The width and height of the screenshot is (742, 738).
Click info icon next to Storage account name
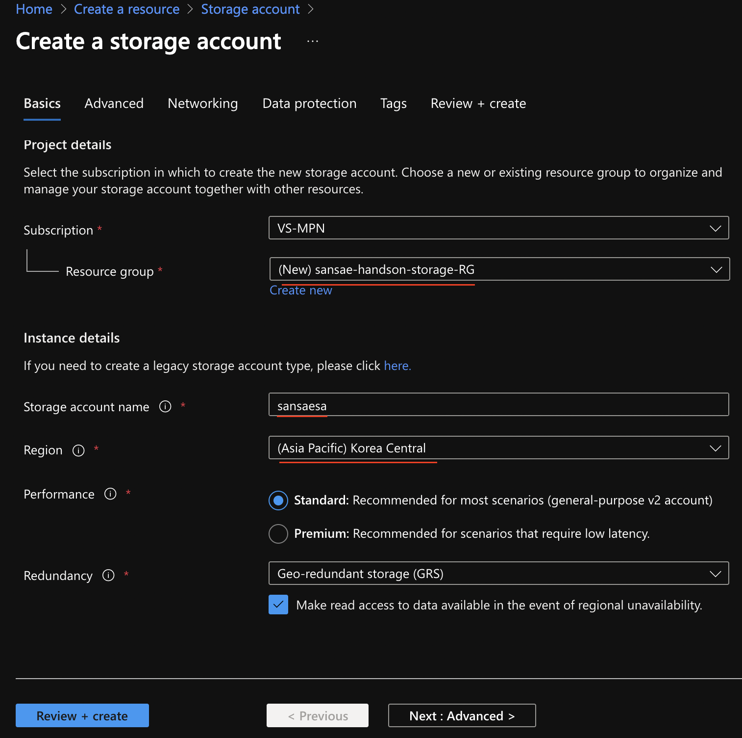point(165,406)
